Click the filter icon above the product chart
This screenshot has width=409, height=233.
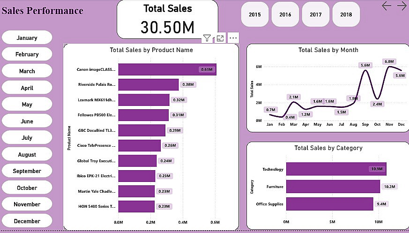click(x=207, y=38)
